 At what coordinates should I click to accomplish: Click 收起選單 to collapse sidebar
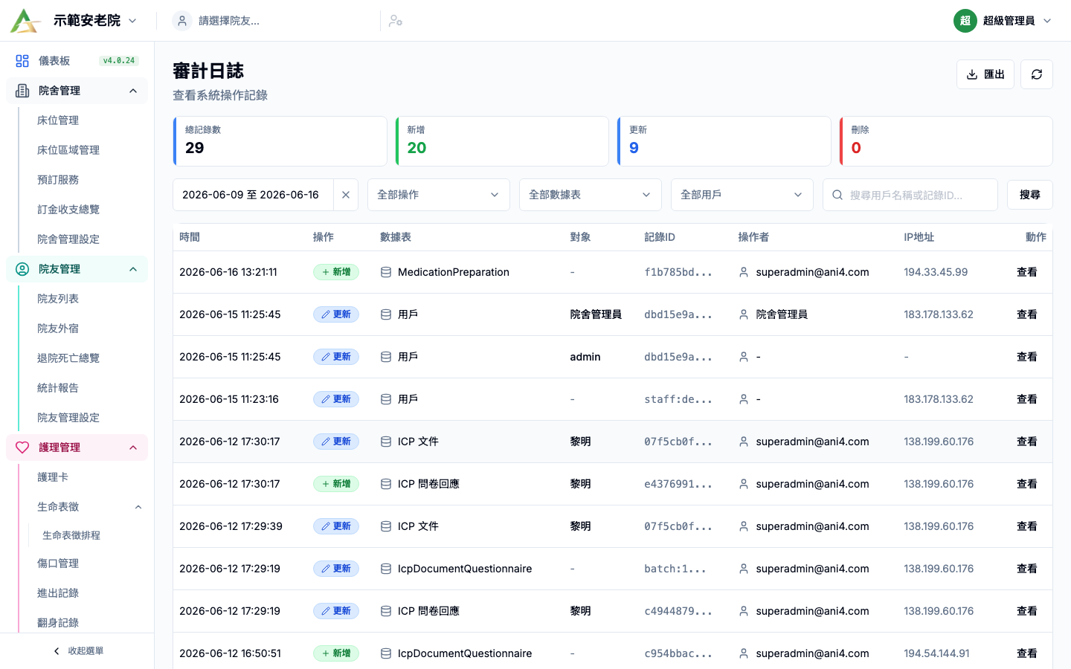click(x=77, y=651)
